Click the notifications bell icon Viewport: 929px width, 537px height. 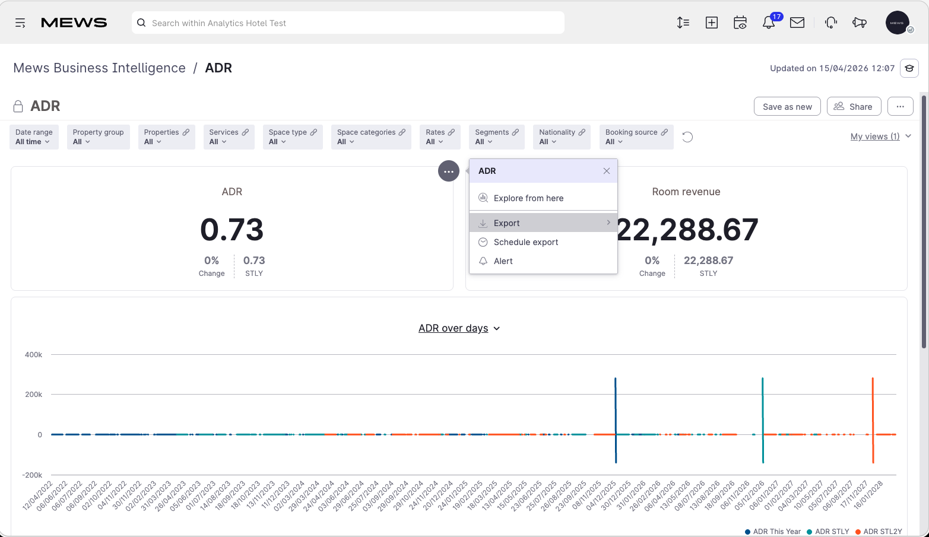[x=769, y=23]
